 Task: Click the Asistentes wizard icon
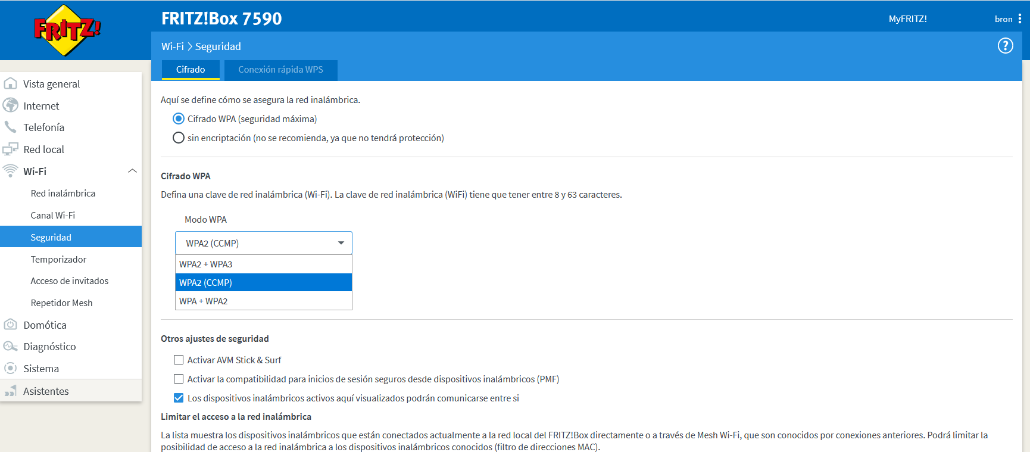10,391
